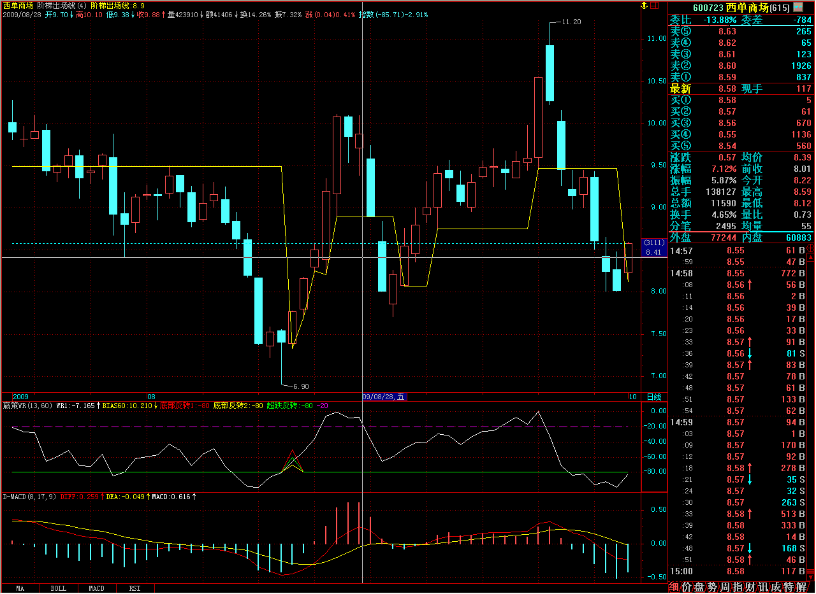This screenshot has width=816, height=594.
Task: Click the yellow anchor icon above the chart
Action: click(x=644, y=6)
